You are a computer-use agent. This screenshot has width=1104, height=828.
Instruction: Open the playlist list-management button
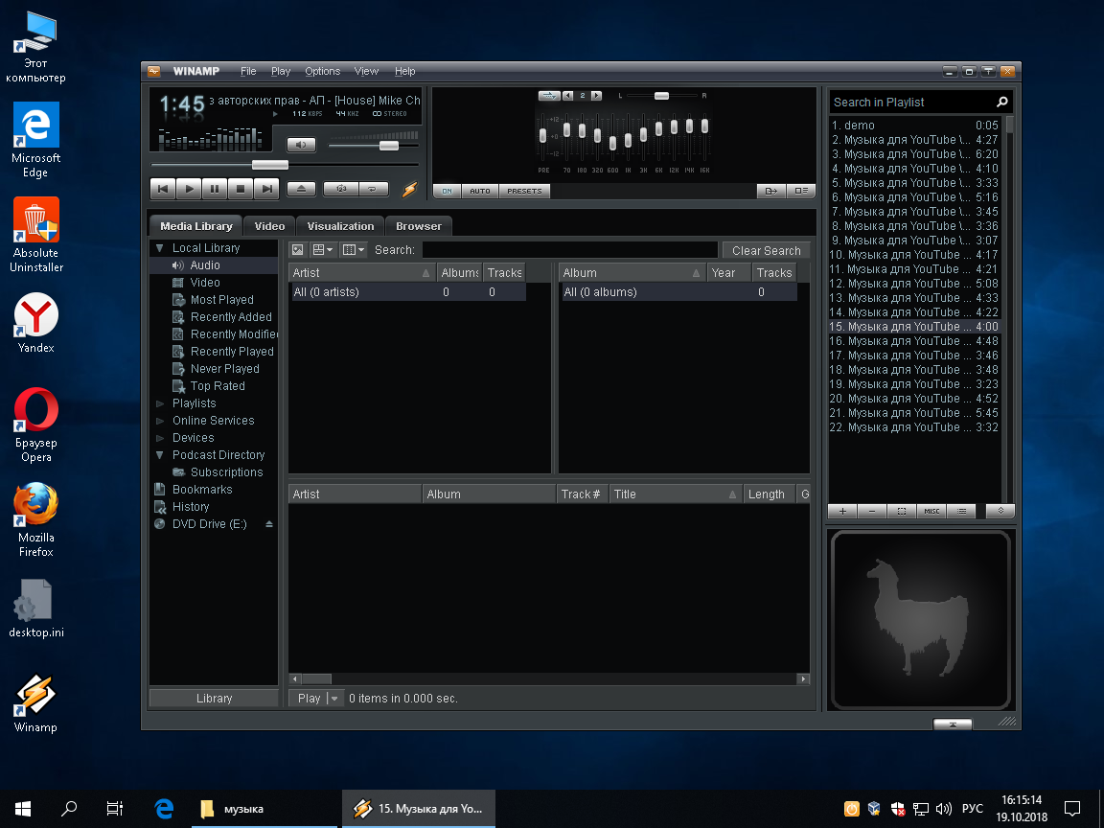pos(962,511)
